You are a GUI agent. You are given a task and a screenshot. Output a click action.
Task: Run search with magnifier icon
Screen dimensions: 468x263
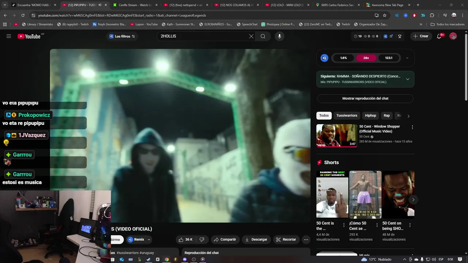(x=263, y=36)
